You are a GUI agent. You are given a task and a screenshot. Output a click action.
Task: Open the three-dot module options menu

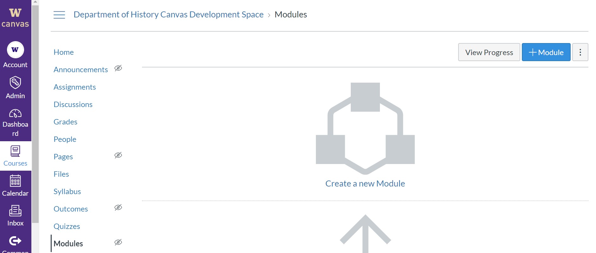[x=580, y=52]
